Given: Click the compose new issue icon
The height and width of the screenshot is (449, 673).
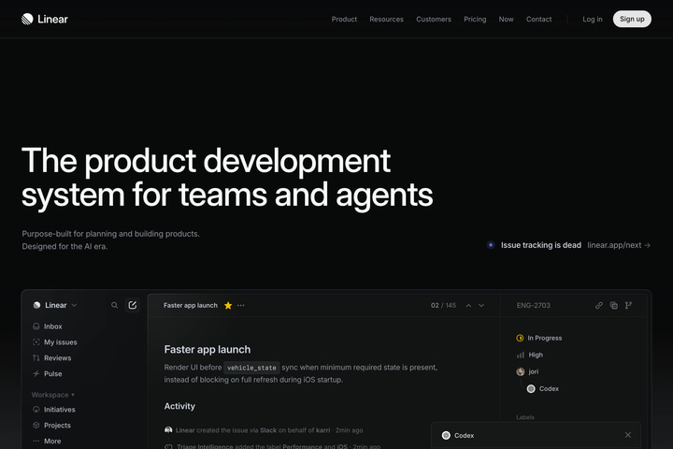Looking at the screenshot, I should 132,305.
